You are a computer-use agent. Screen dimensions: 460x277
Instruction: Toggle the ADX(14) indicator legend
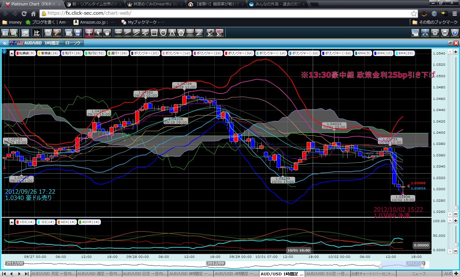click(x=66, y=222)
